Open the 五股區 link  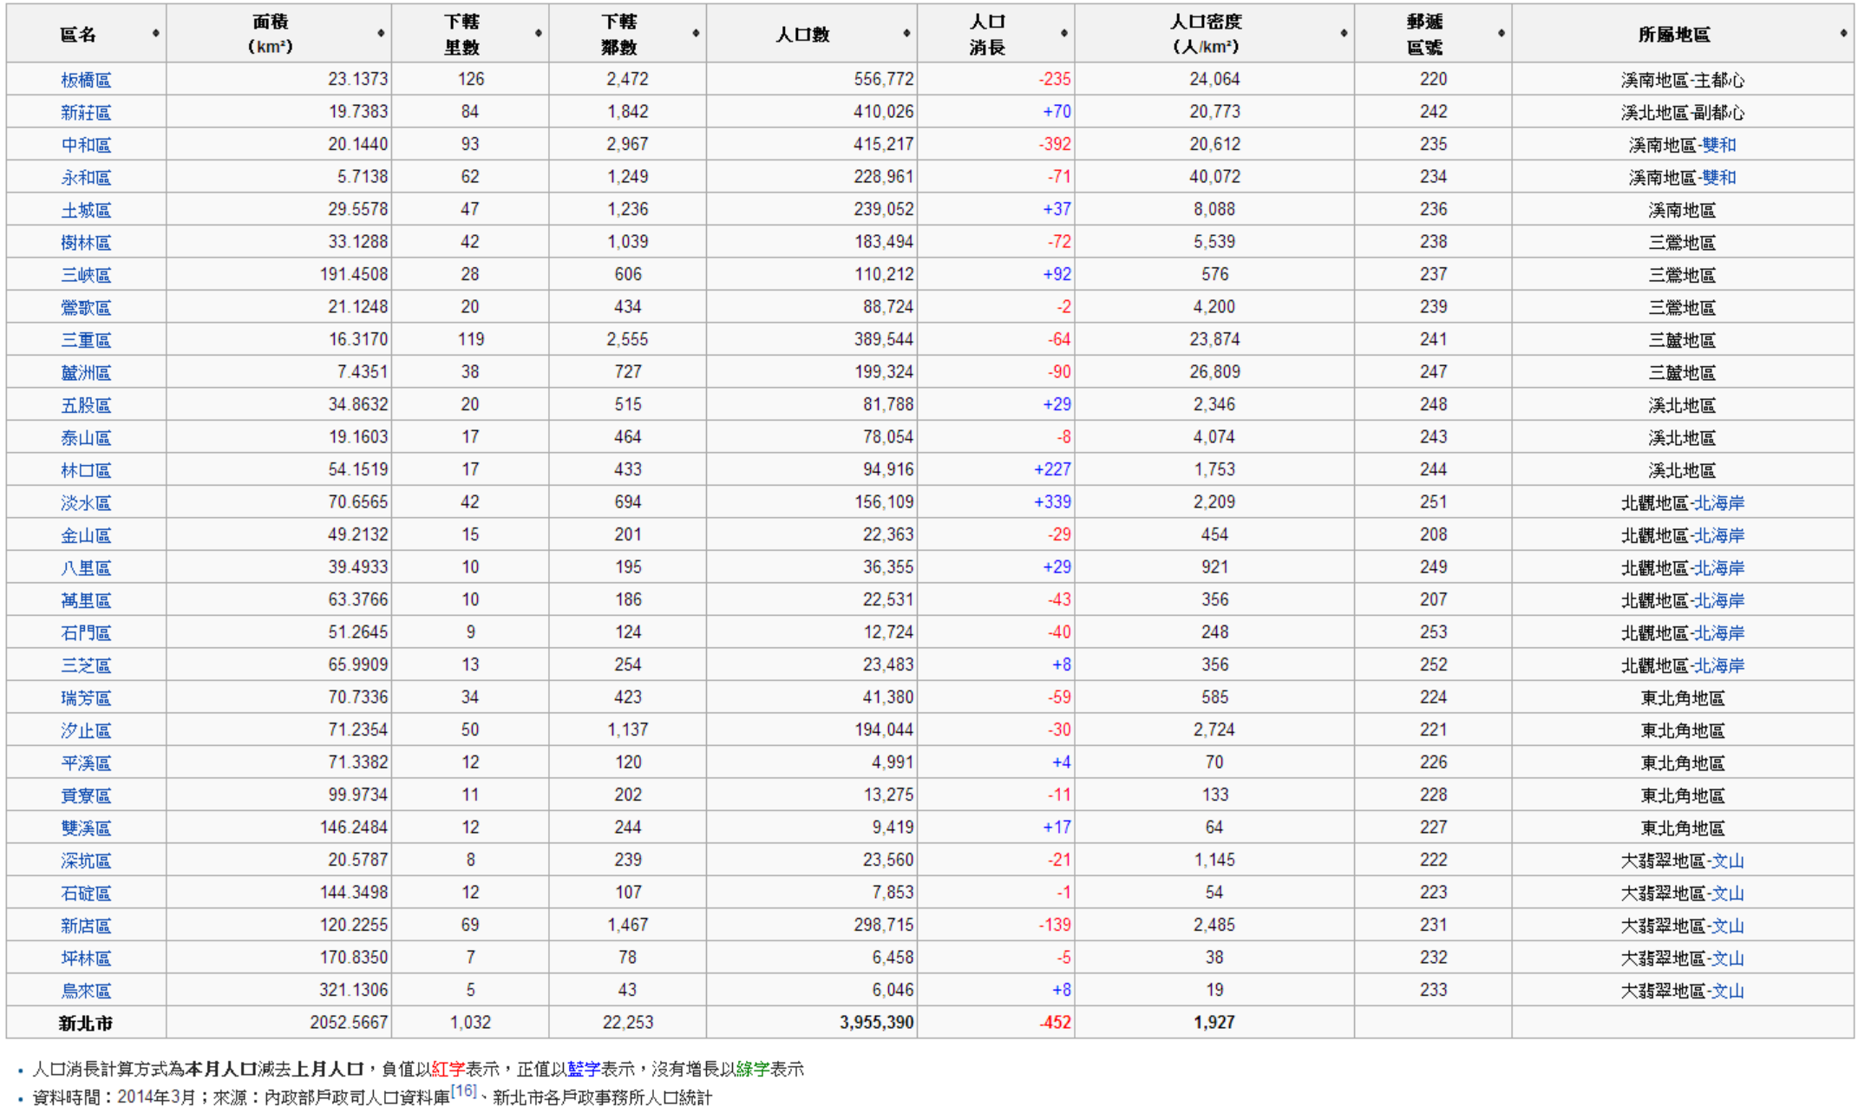coord(86,405)
